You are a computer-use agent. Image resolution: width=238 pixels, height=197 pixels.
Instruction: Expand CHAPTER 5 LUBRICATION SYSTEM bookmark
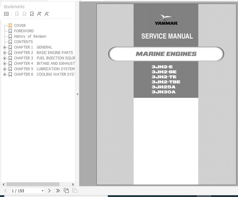[x=5, y=69]
